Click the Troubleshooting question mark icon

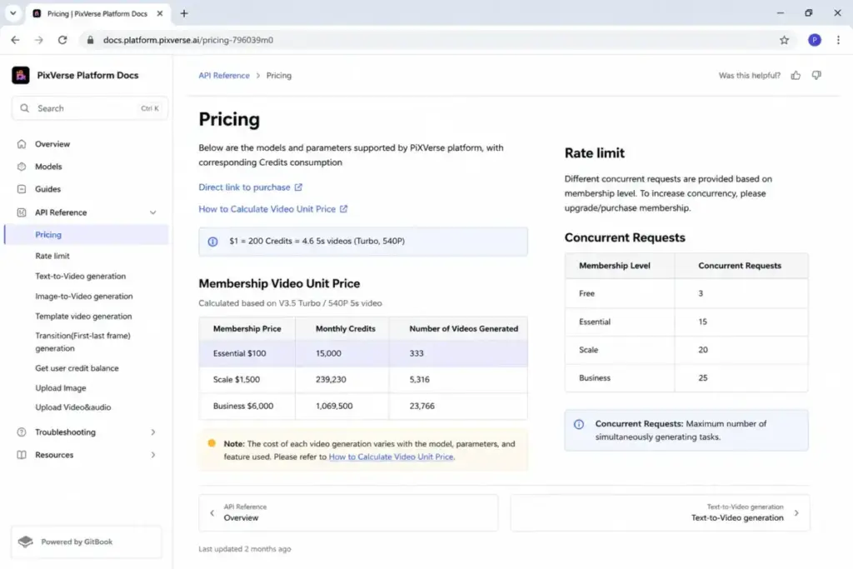(x=22, y=432)
